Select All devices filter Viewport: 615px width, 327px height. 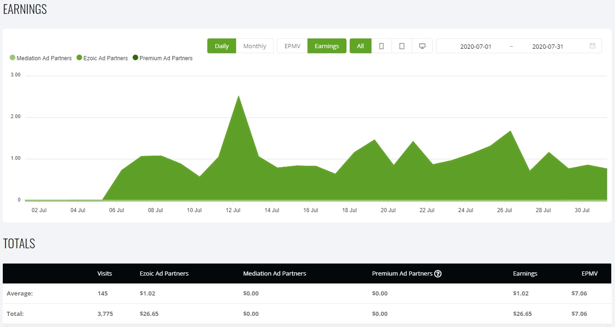point(360,46)
